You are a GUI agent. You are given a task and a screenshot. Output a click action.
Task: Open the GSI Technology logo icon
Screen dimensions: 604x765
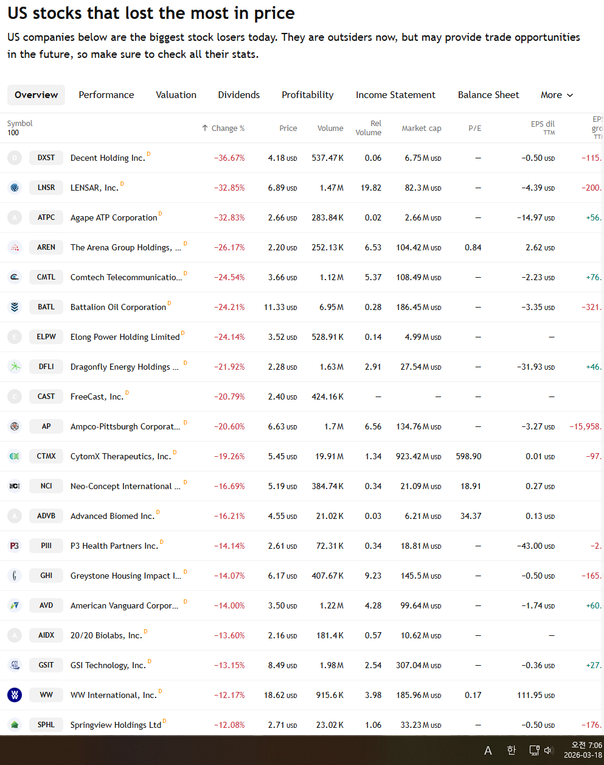pos(15,665)
